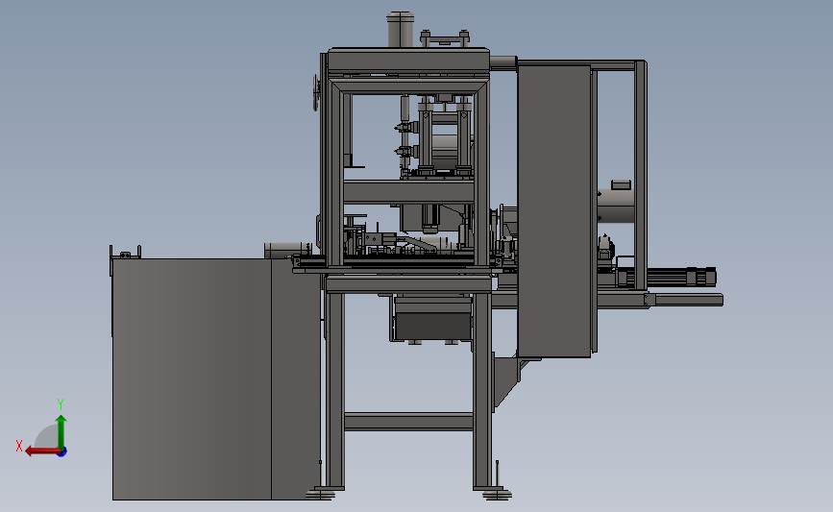
Task: Click the blue Z axis dot on the triad
Action: 62,452
